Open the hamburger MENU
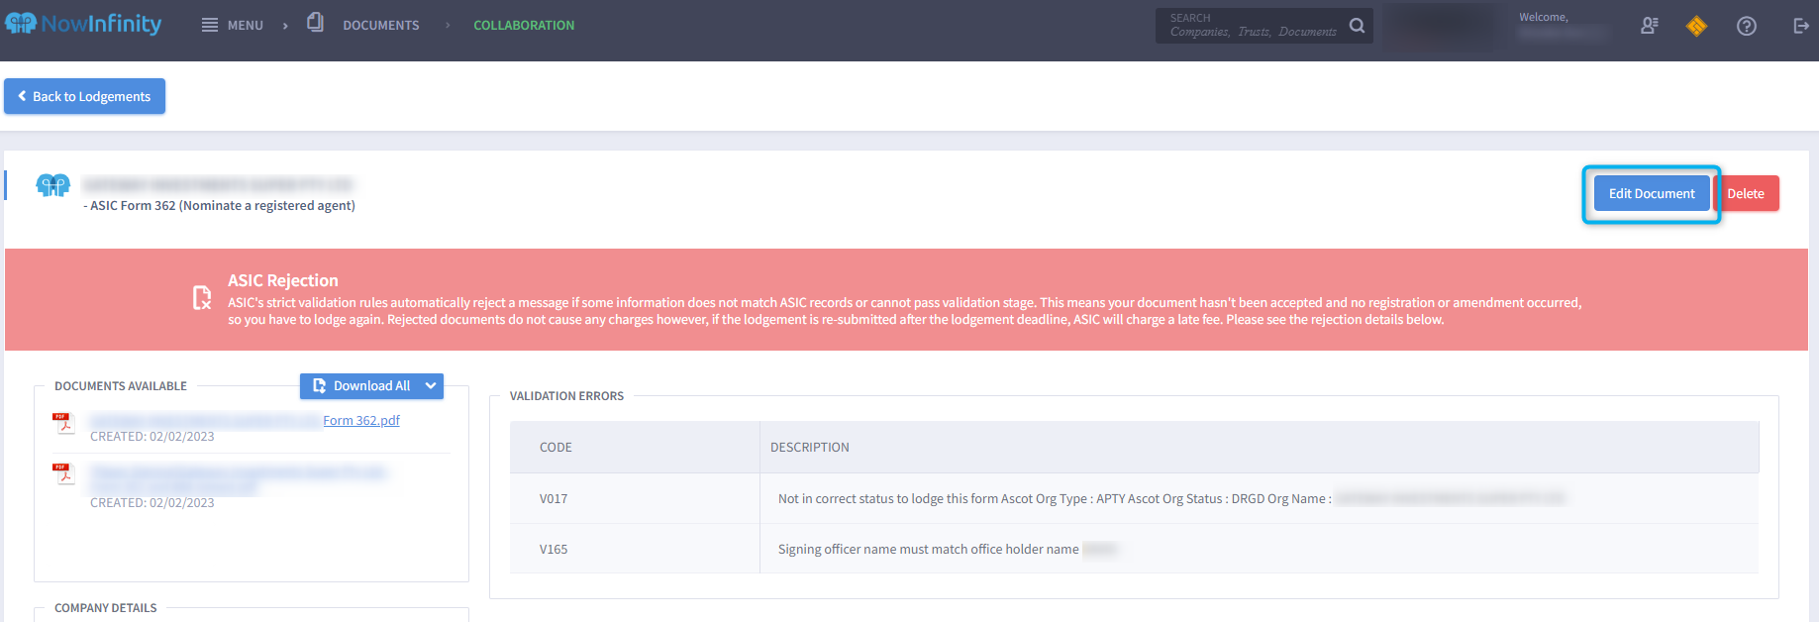 point(233,25)
